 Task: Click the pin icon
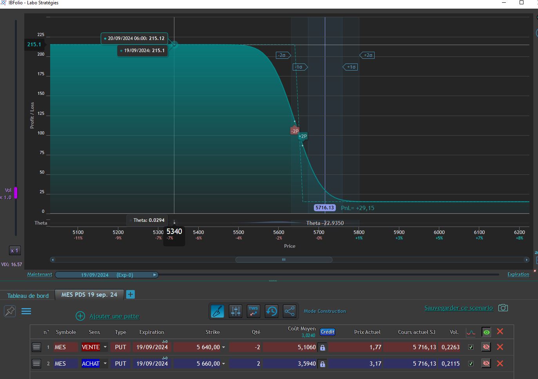pyautogui.click(x=10, y=311)
